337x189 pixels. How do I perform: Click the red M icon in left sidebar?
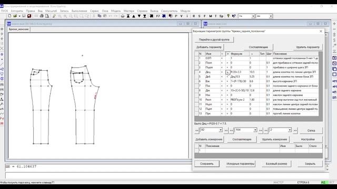coord(2,124)
